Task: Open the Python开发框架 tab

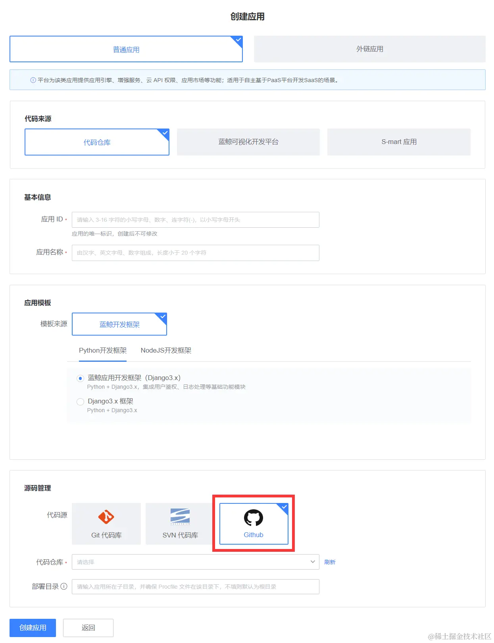Action: pyautogui.click(x=103, y=351)
